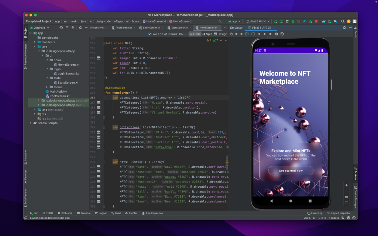Click the select opened file target icon
The image size is (378, 236).
pyautogui.click(x=61, y=28)
